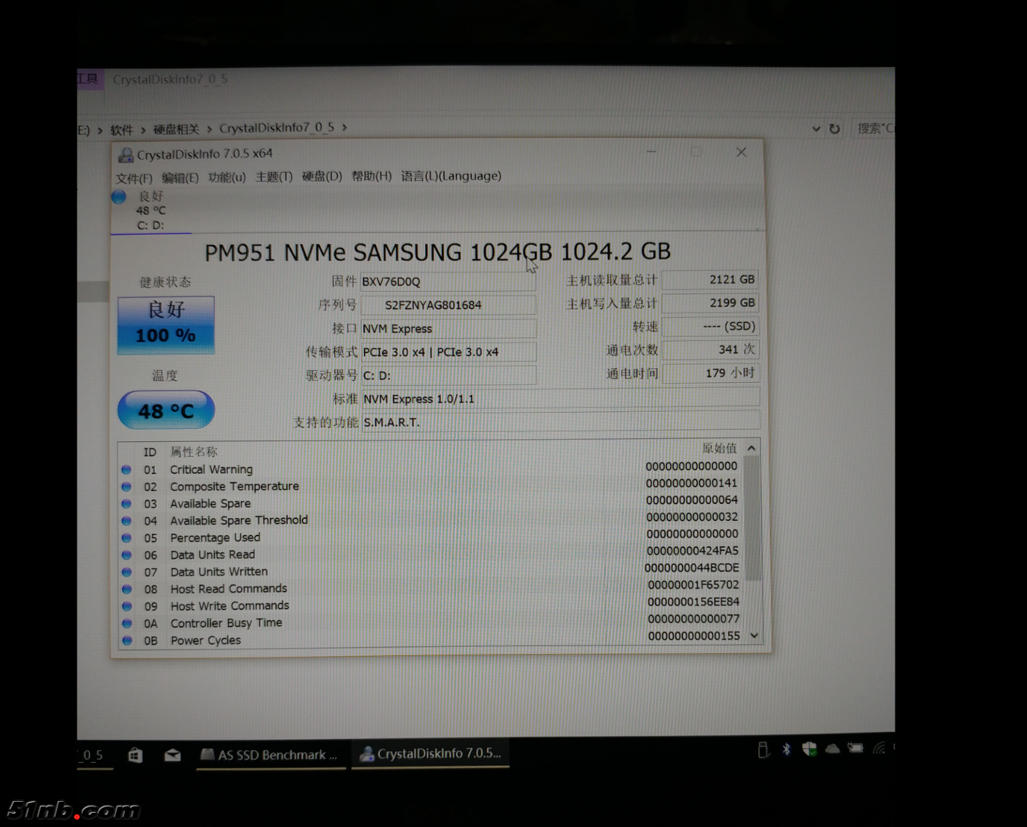Viewport: 1027px width, 827px height.
Task: Click the transfer mode PCIe 3.0 x4 field
Action: point(448,352)
